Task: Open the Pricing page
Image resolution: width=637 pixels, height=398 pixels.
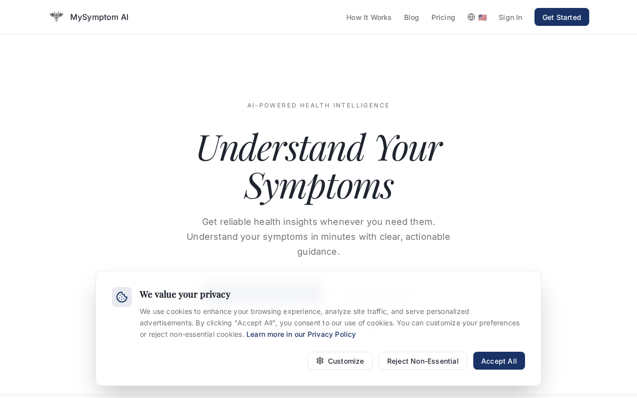Action: click(443, 17)
